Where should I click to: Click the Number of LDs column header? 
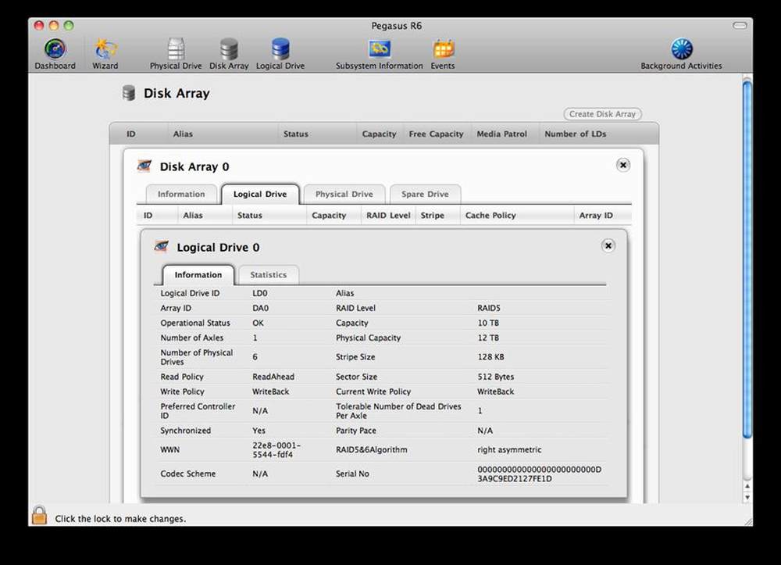point(576,134)
